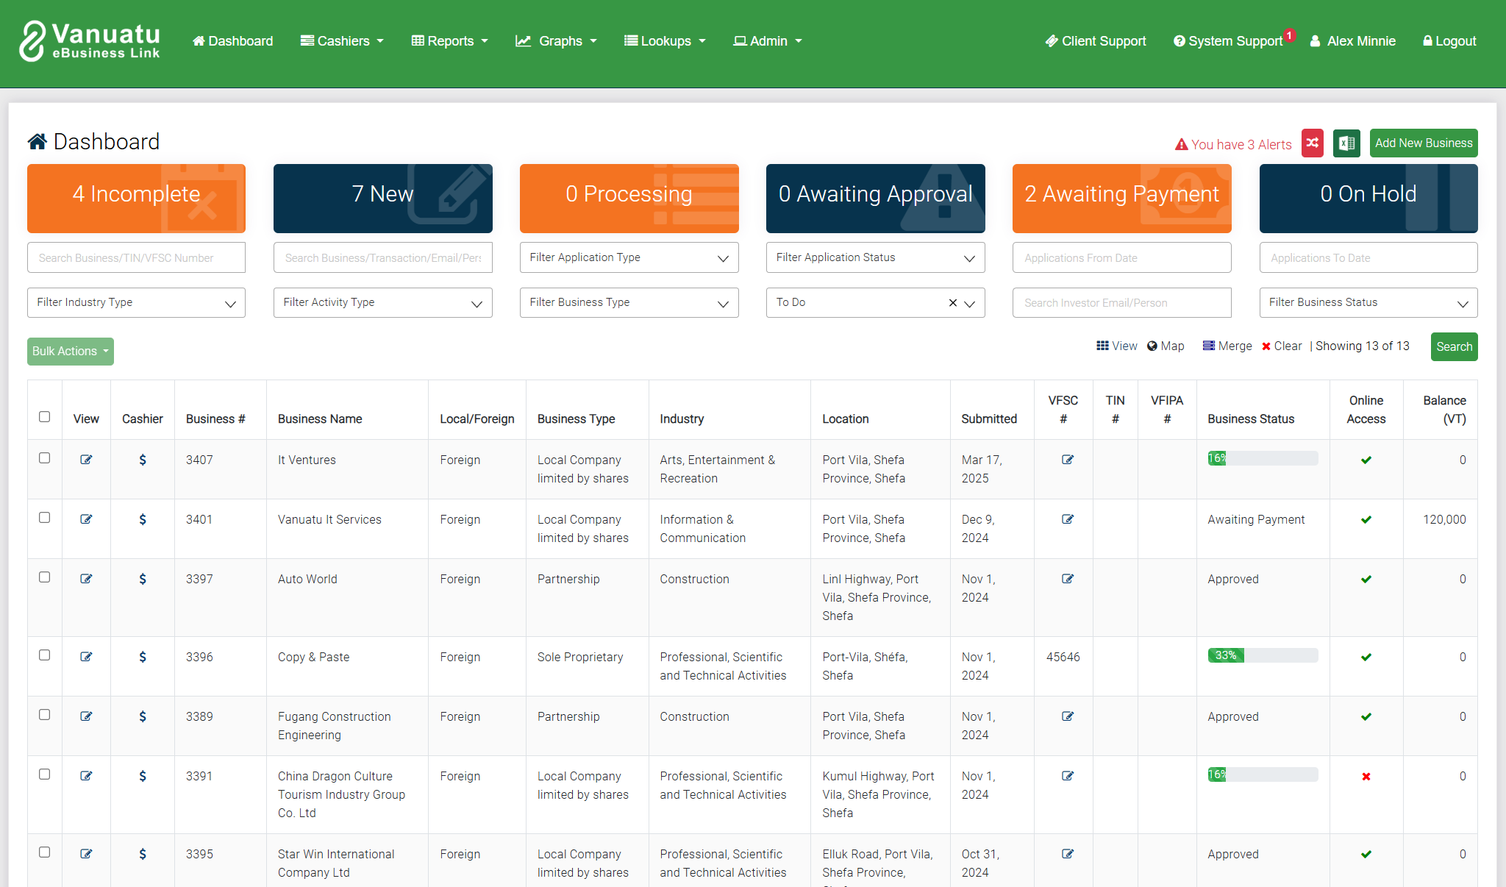Screen dimensions: 1506x887
Task: Click the Merge records icon
Action: (1227, 346)
